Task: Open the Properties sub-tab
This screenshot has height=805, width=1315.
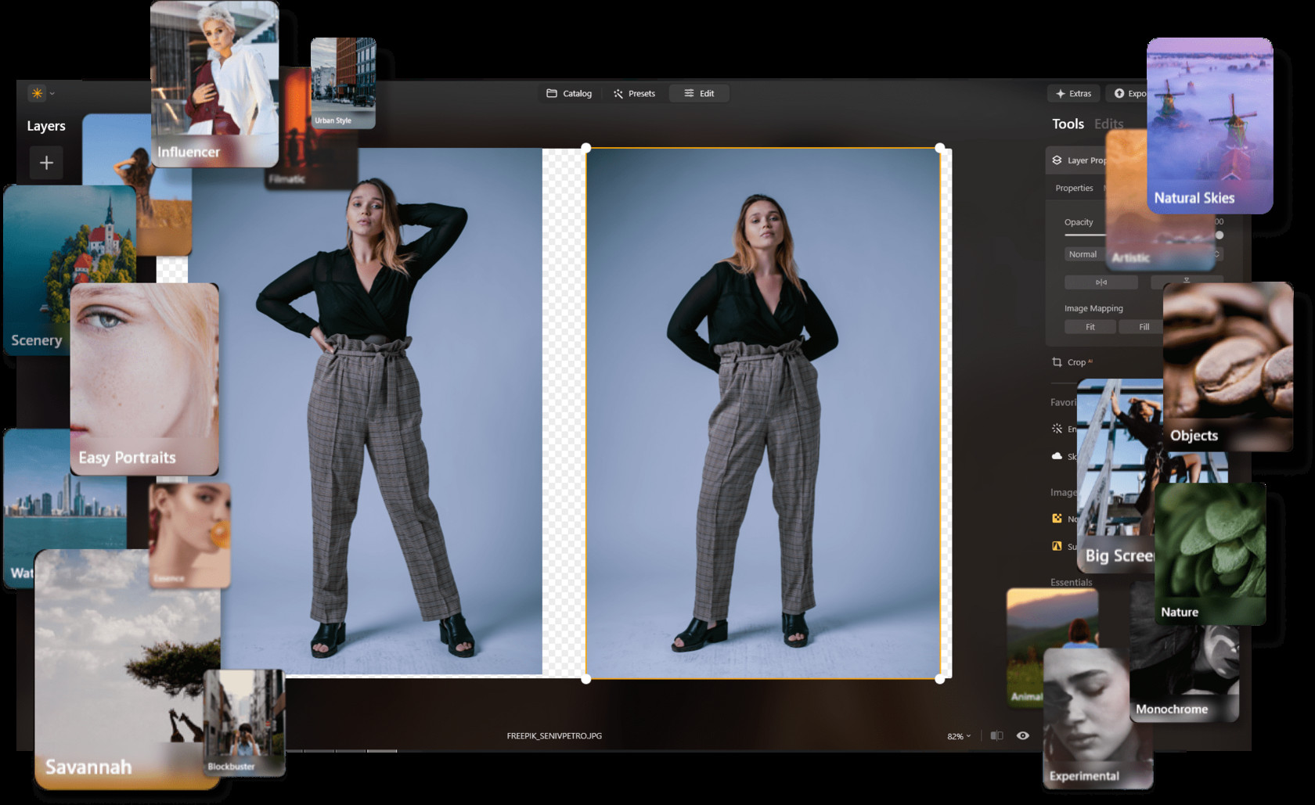Action: click(1074, 188)
